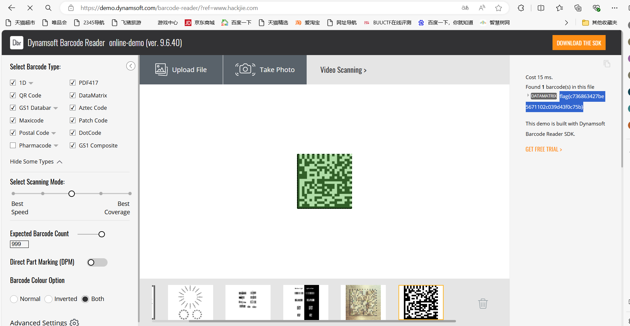Open the 百度一下，你就知道 bookmark

click(446, 23)
